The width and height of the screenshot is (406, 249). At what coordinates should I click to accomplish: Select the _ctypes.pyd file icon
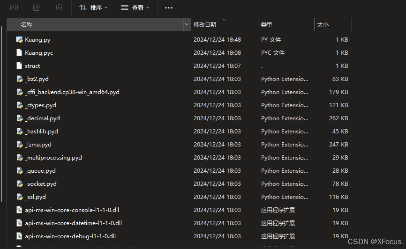[20, 105]
